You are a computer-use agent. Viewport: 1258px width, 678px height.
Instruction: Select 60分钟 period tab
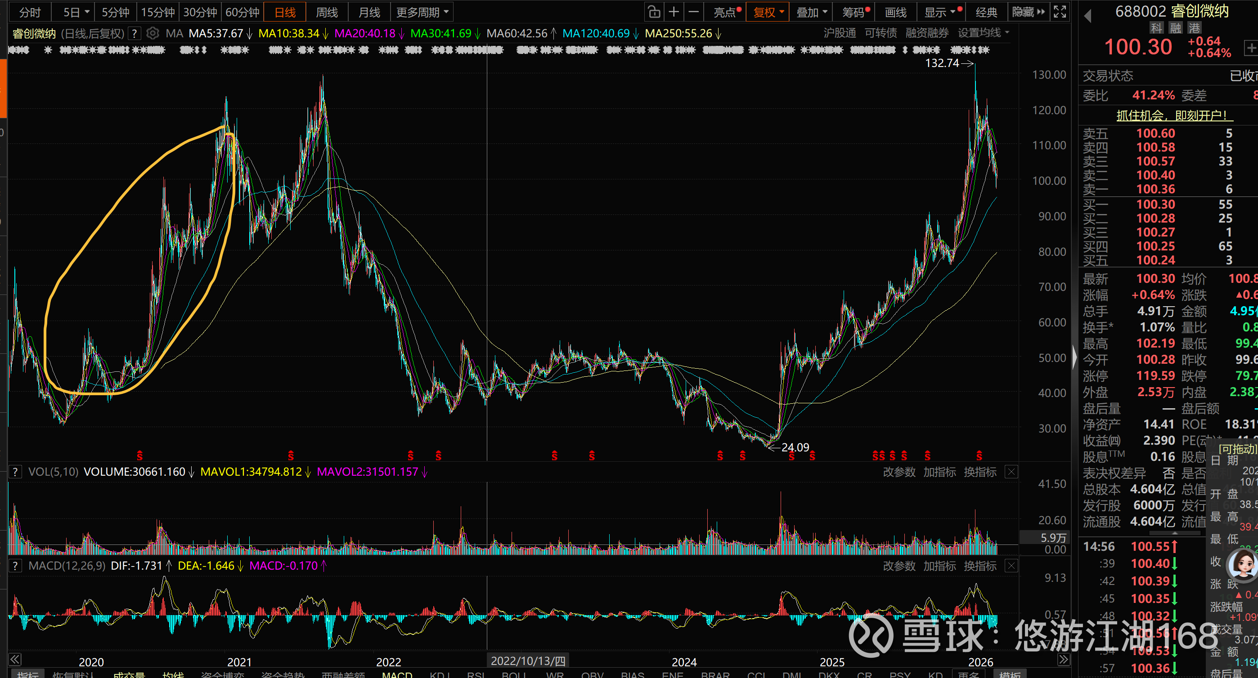point(242,12)
